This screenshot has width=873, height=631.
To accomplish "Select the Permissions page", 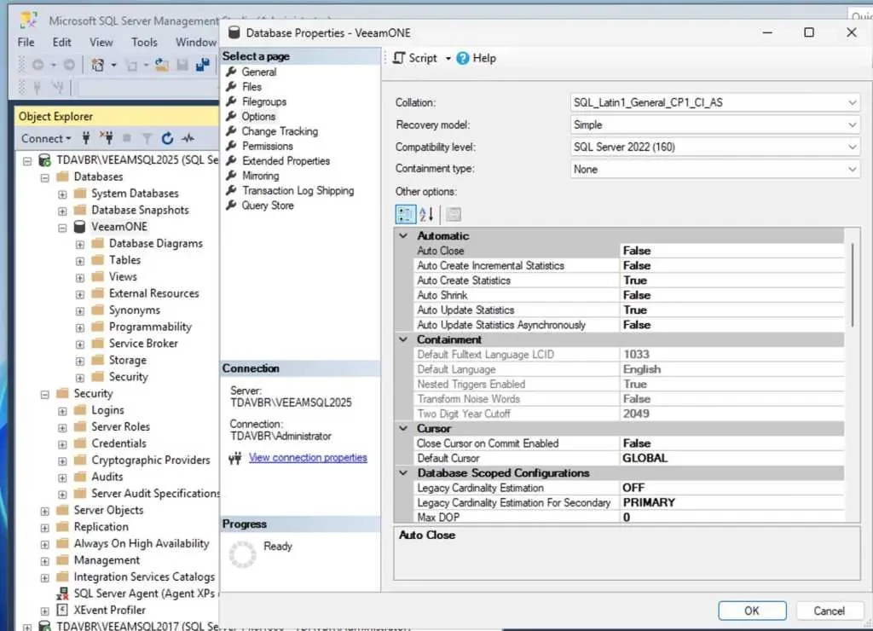I will point(267,146).
